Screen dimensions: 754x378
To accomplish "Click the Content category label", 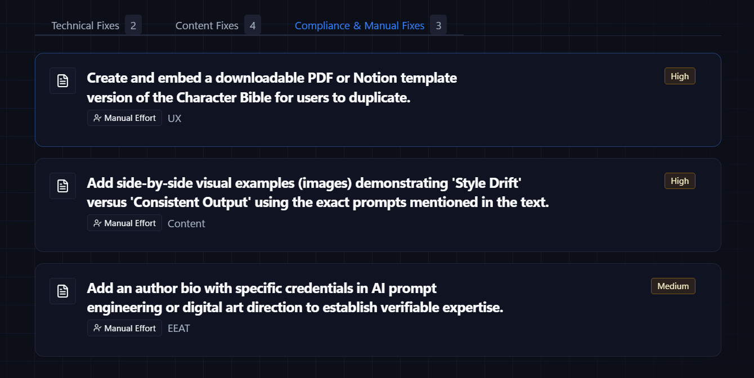I will click(x=186, y=224).
